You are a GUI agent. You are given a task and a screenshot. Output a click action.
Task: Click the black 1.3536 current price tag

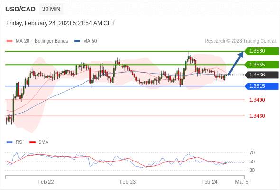click(262, 75)
